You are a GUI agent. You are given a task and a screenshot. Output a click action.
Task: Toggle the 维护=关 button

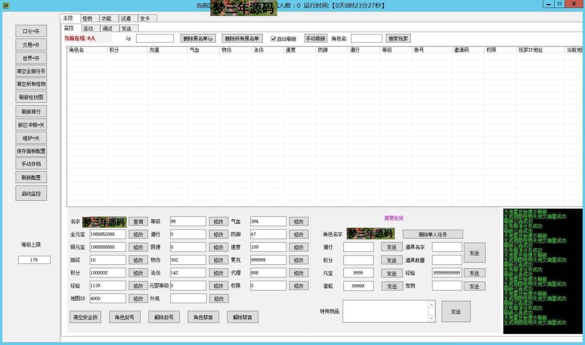pos(31,138)
